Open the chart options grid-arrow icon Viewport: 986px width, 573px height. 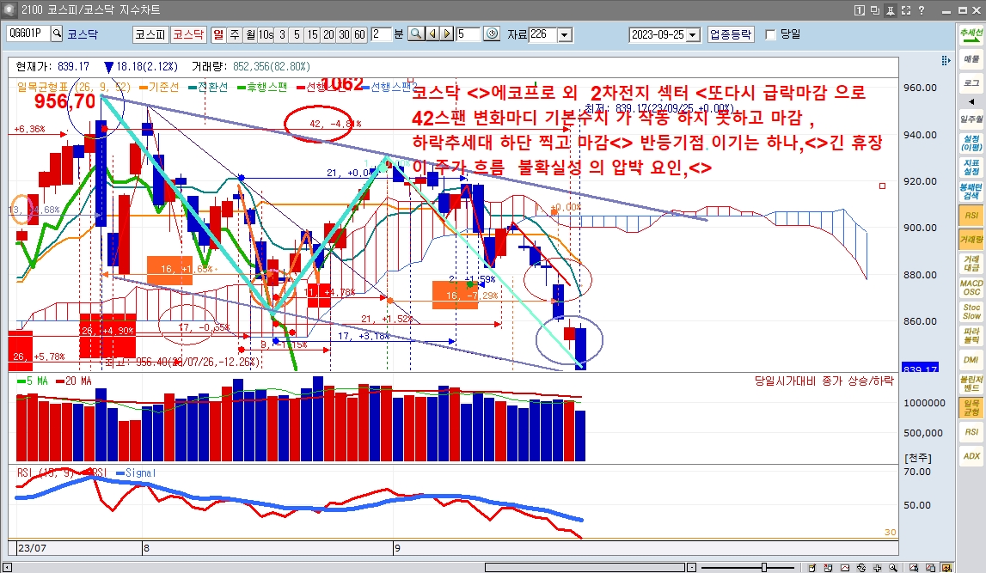(x=946, y=60)
